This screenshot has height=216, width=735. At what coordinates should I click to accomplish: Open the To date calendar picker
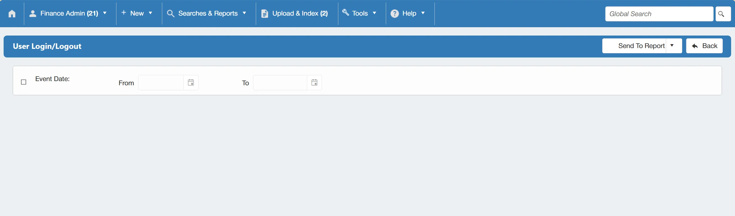pyautogui.click(x=314, y=83)
